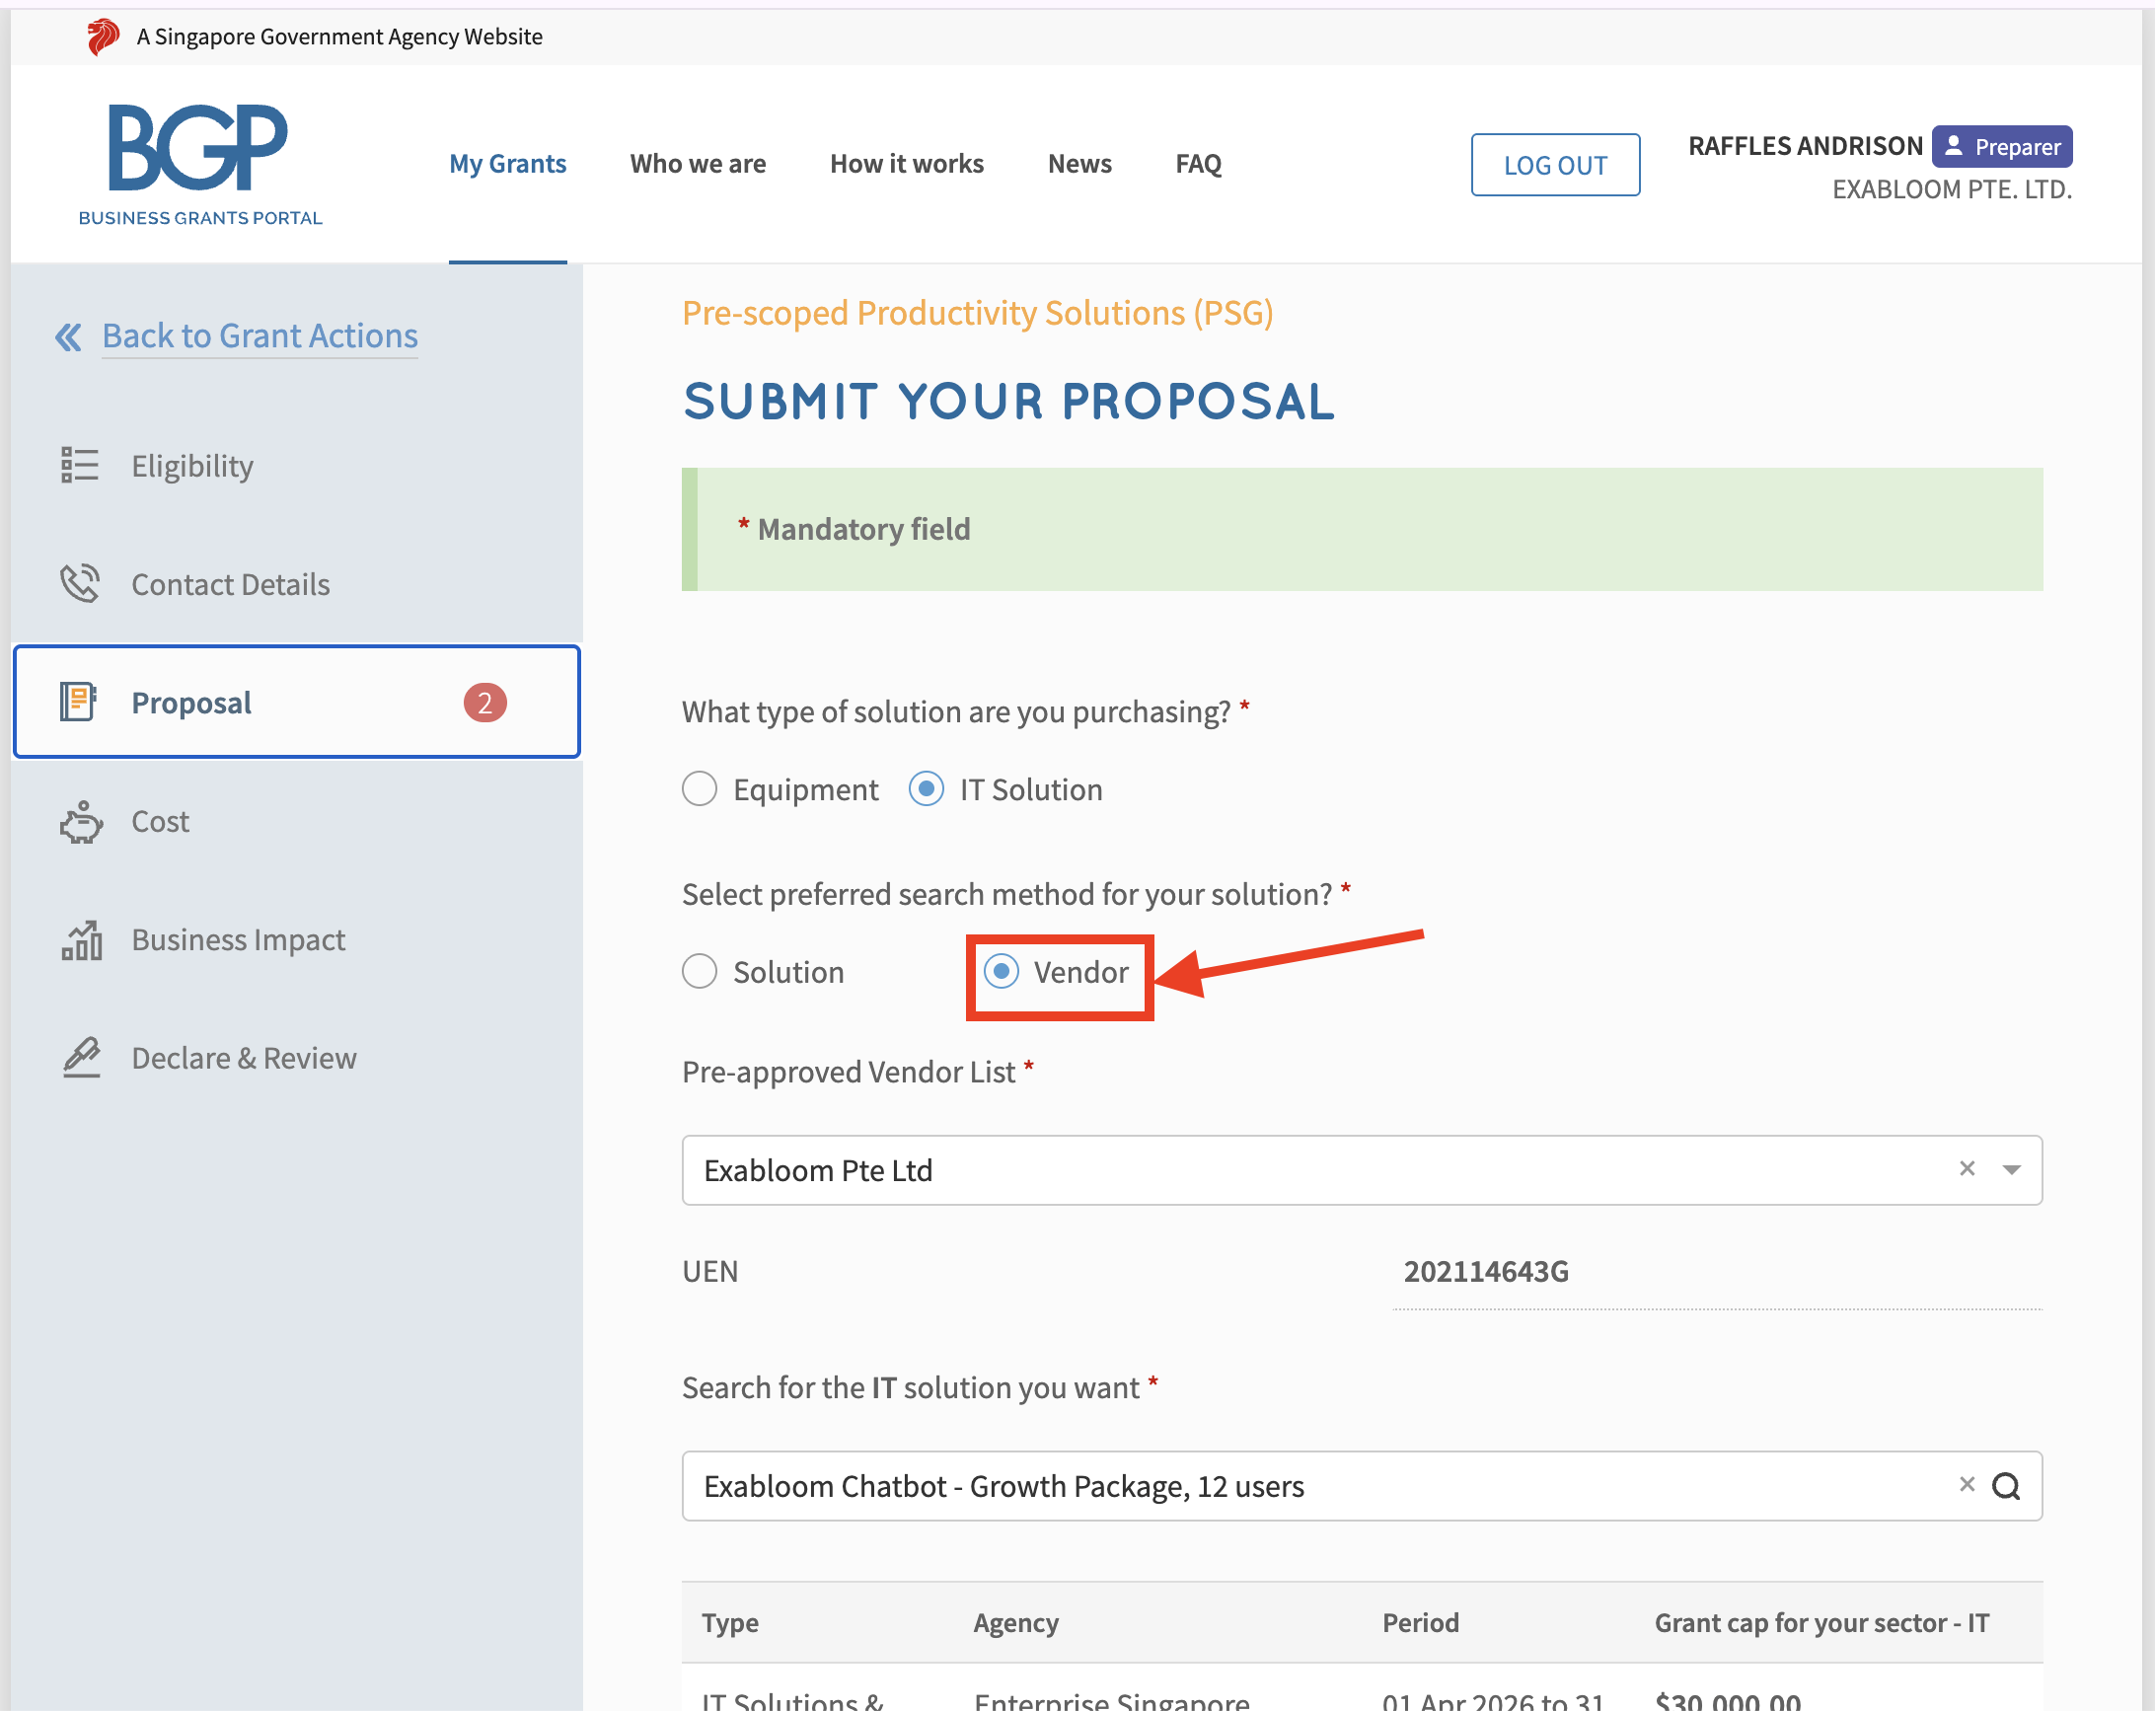Open the Pre-approved Vendor List dropdown arrow
This screenshot has height=1711, width=2155.
[x=2011, y=1169]
